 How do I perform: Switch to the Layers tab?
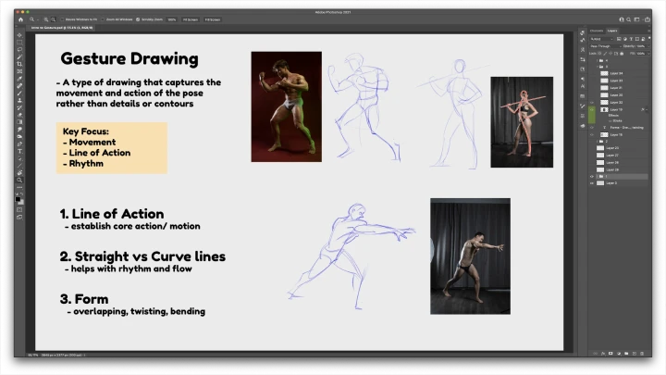[x=612, y=31]
